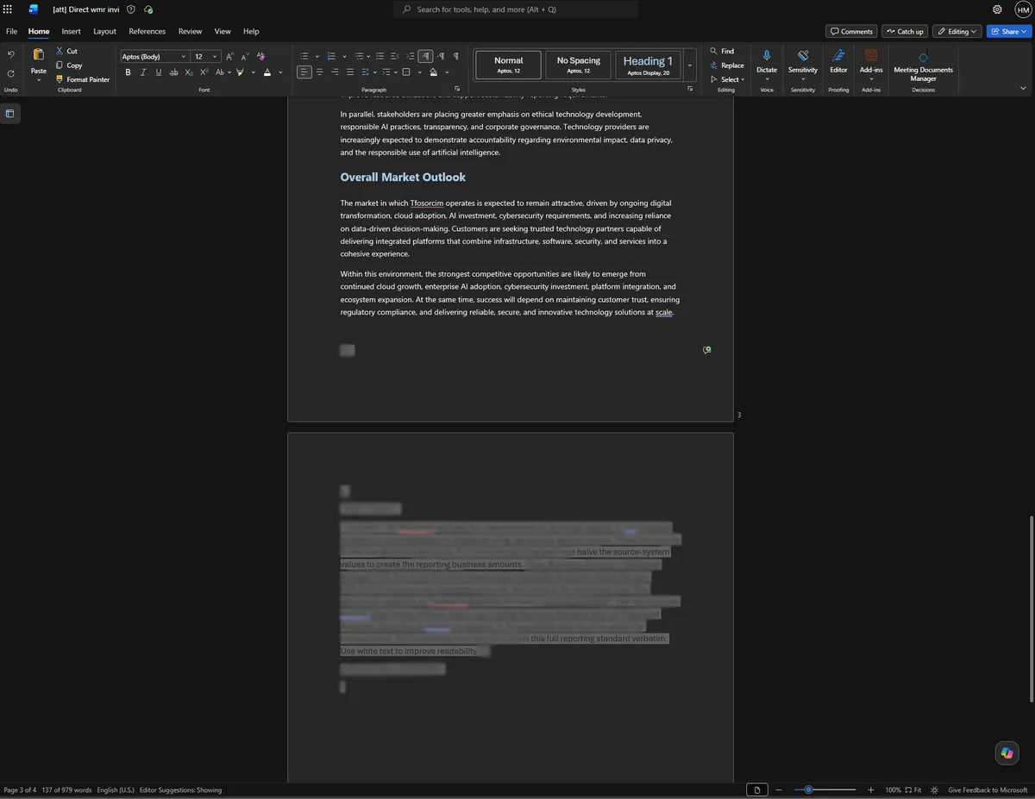Image resolution: width=1035 pixels, height=799 pixels.
Task: Apply the Heading 1 style
Action: (x=649, y=65)
